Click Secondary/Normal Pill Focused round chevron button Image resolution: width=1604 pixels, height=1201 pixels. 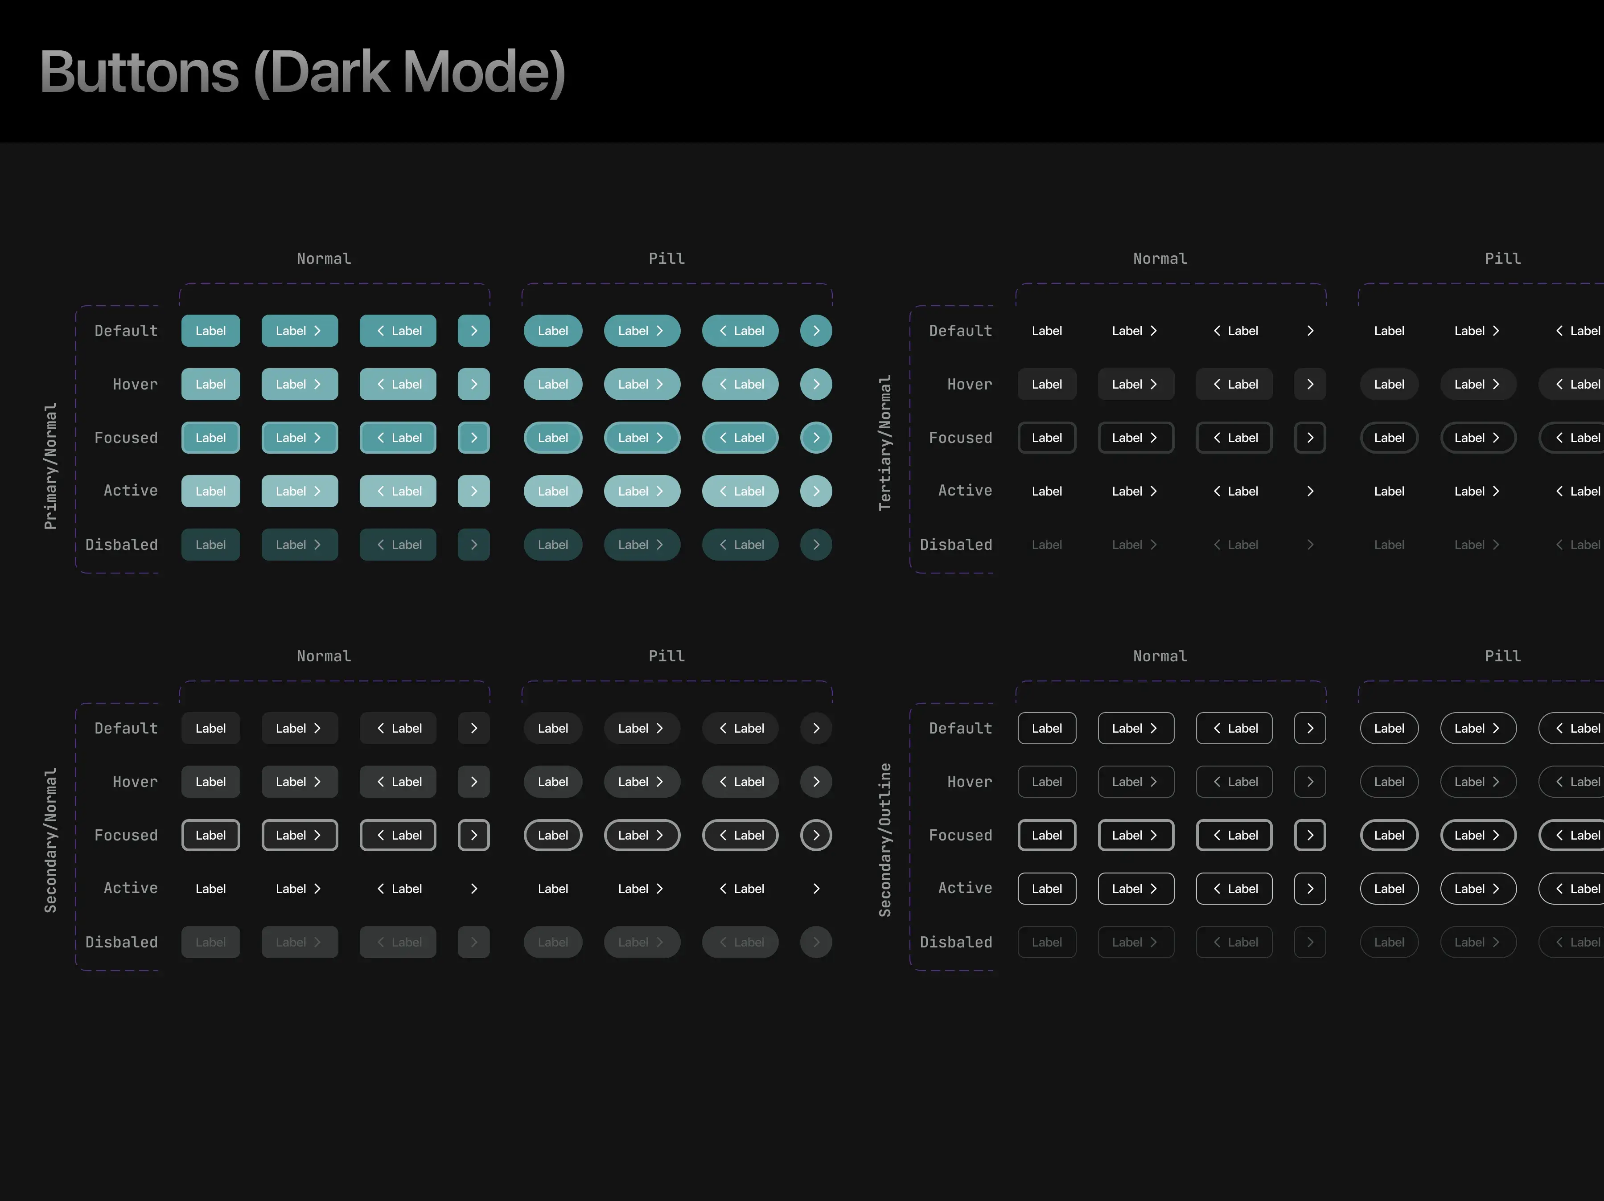816,835
